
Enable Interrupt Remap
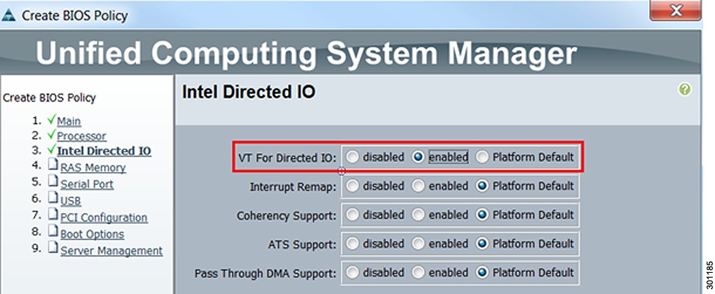pos(418,186)
